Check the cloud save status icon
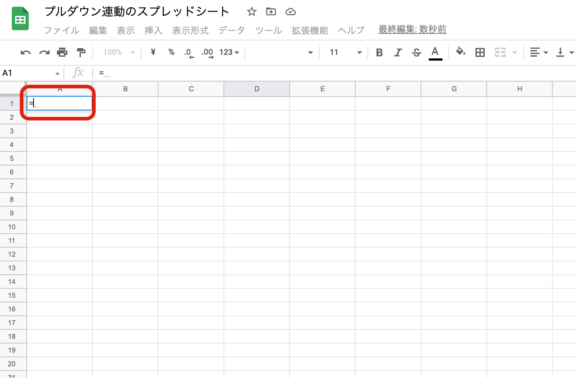Image resolution: width=576 pixels, height=378 pixels. click(291, 12)
